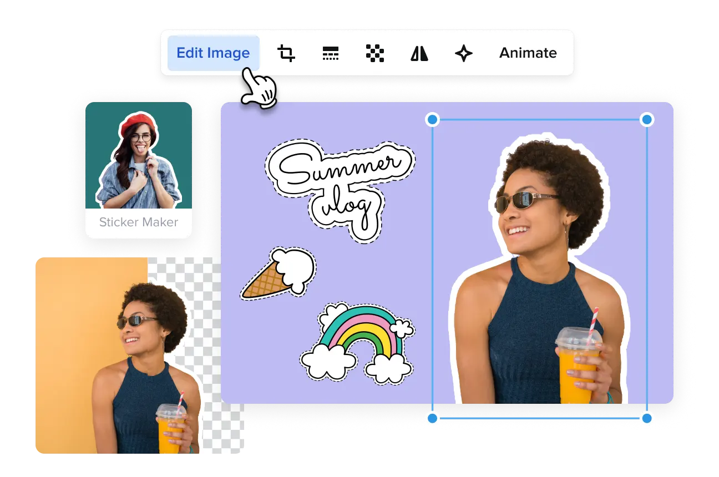This screenshot has height=477, width=719.
Task: Click the magic sparkle icon before Animate
Action: (463, 53)
